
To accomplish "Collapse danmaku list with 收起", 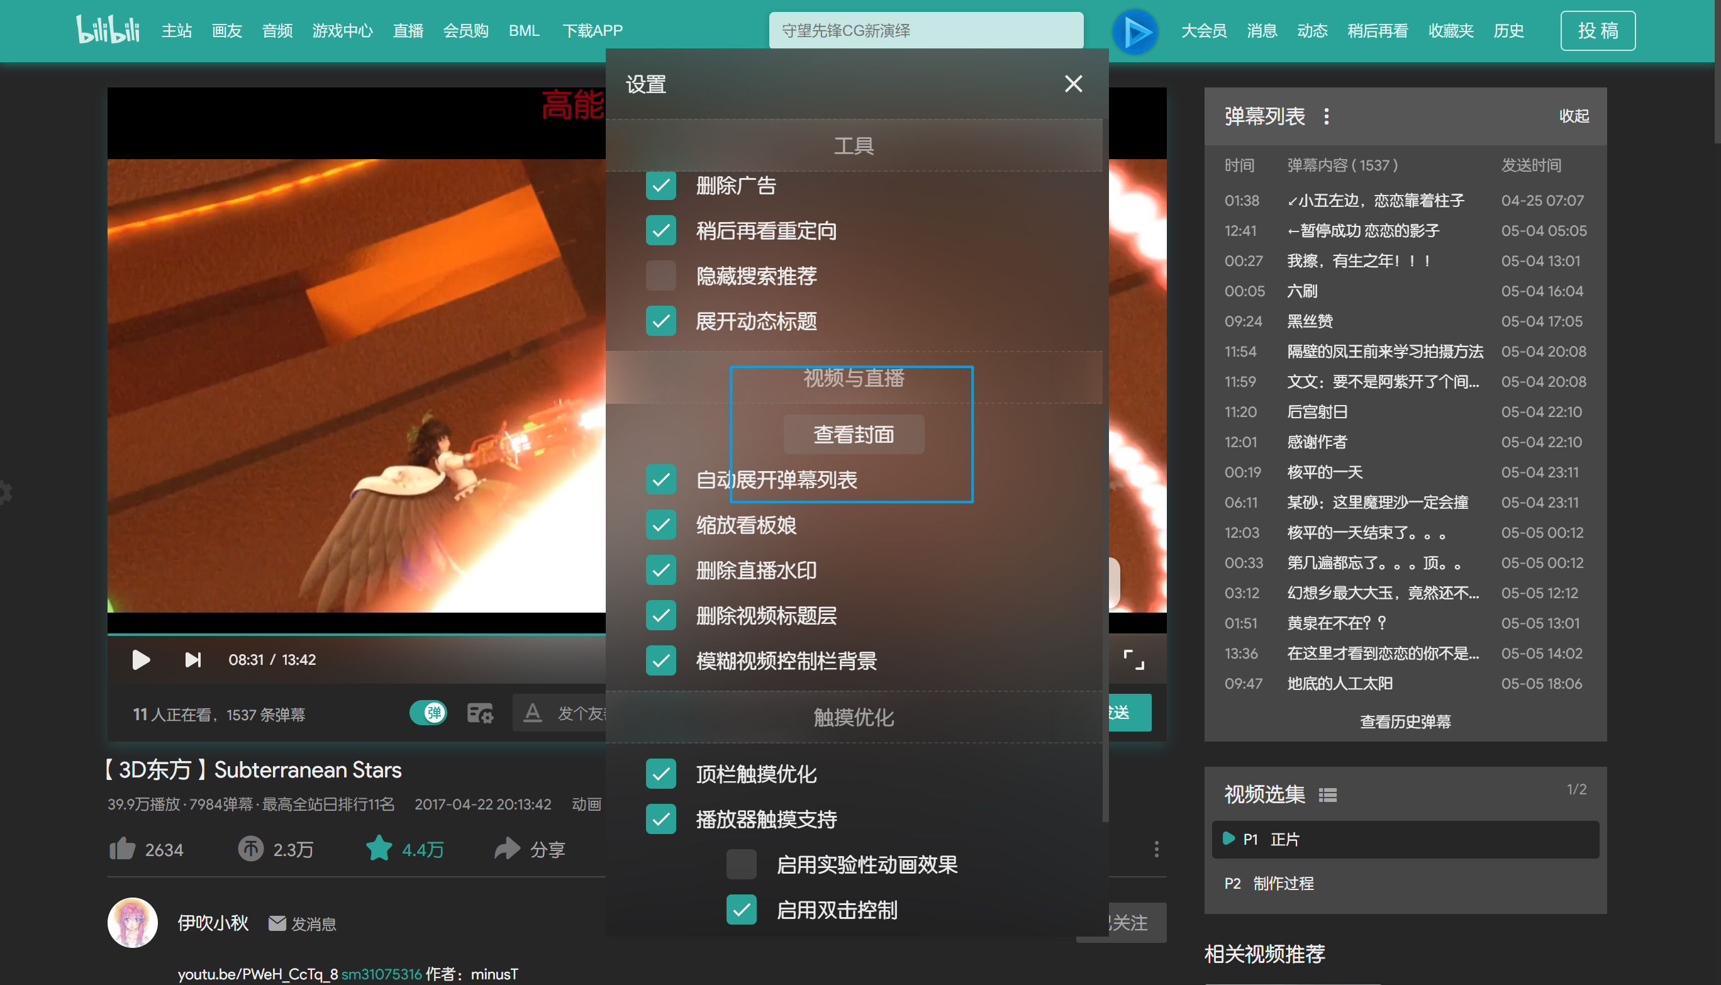I will point(1574,116).
